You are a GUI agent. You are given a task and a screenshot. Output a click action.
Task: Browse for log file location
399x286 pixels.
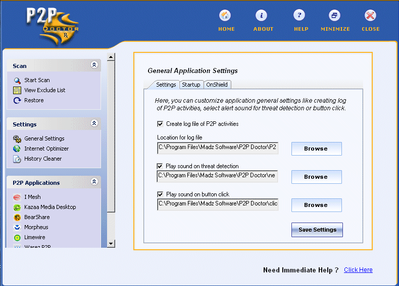[x=316, y=149]
